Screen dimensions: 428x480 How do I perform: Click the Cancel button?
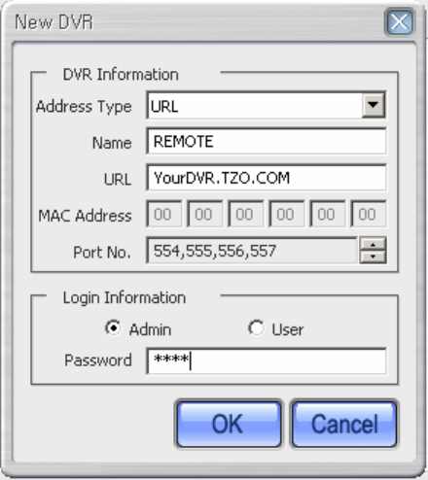pos(344,424)
